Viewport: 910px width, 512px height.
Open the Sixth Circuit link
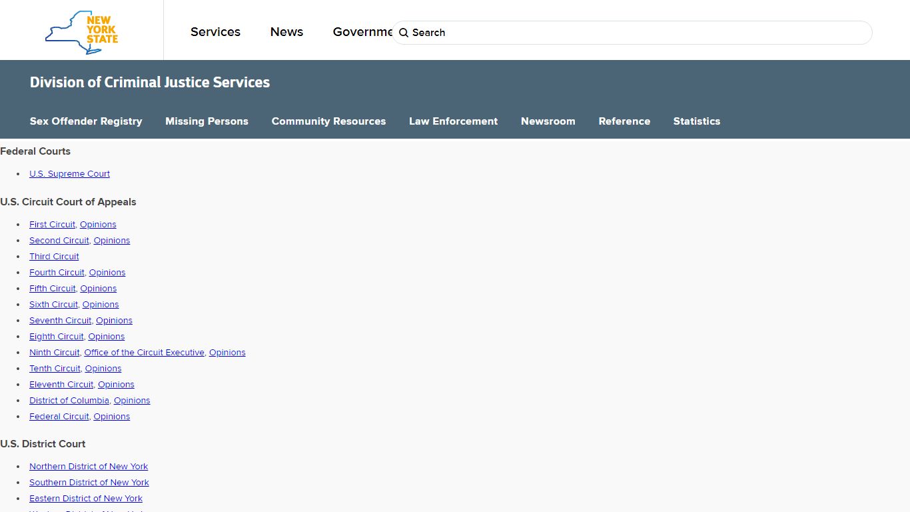coord(53,305)
